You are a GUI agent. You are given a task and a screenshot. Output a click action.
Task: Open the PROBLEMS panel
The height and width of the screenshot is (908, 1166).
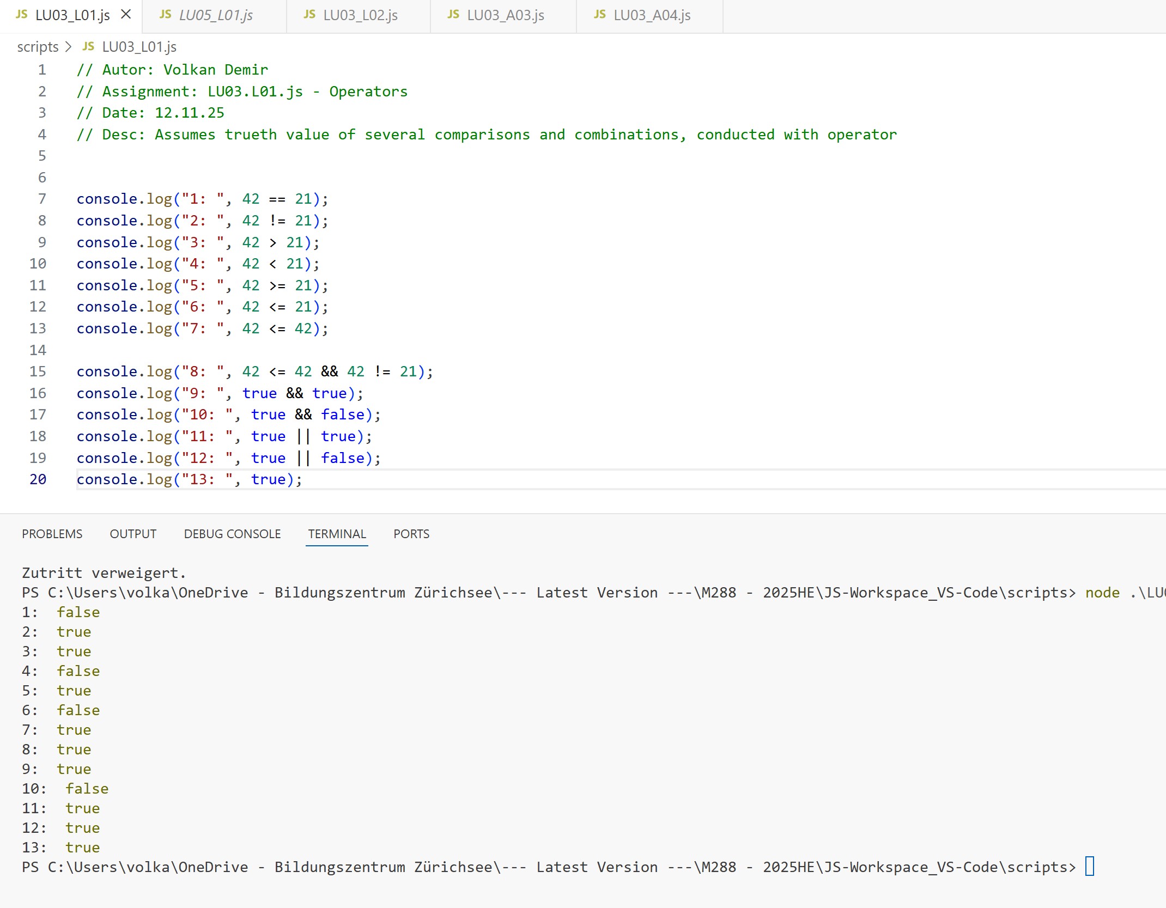(x=52, y=534)
